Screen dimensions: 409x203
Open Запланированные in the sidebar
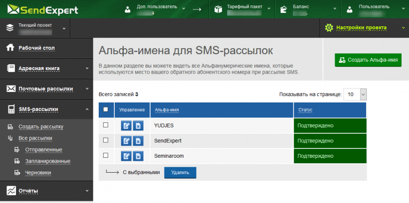pyautogui.click(x=47, y=161)
